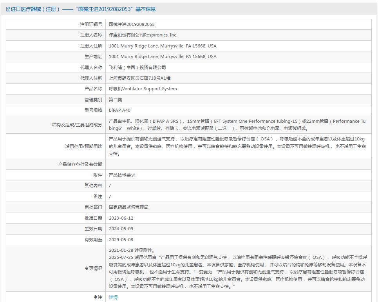Viewport: 378px width, 302px height.
Task: Click the 产品技术要求 attachment value
Action: point(122,175)
